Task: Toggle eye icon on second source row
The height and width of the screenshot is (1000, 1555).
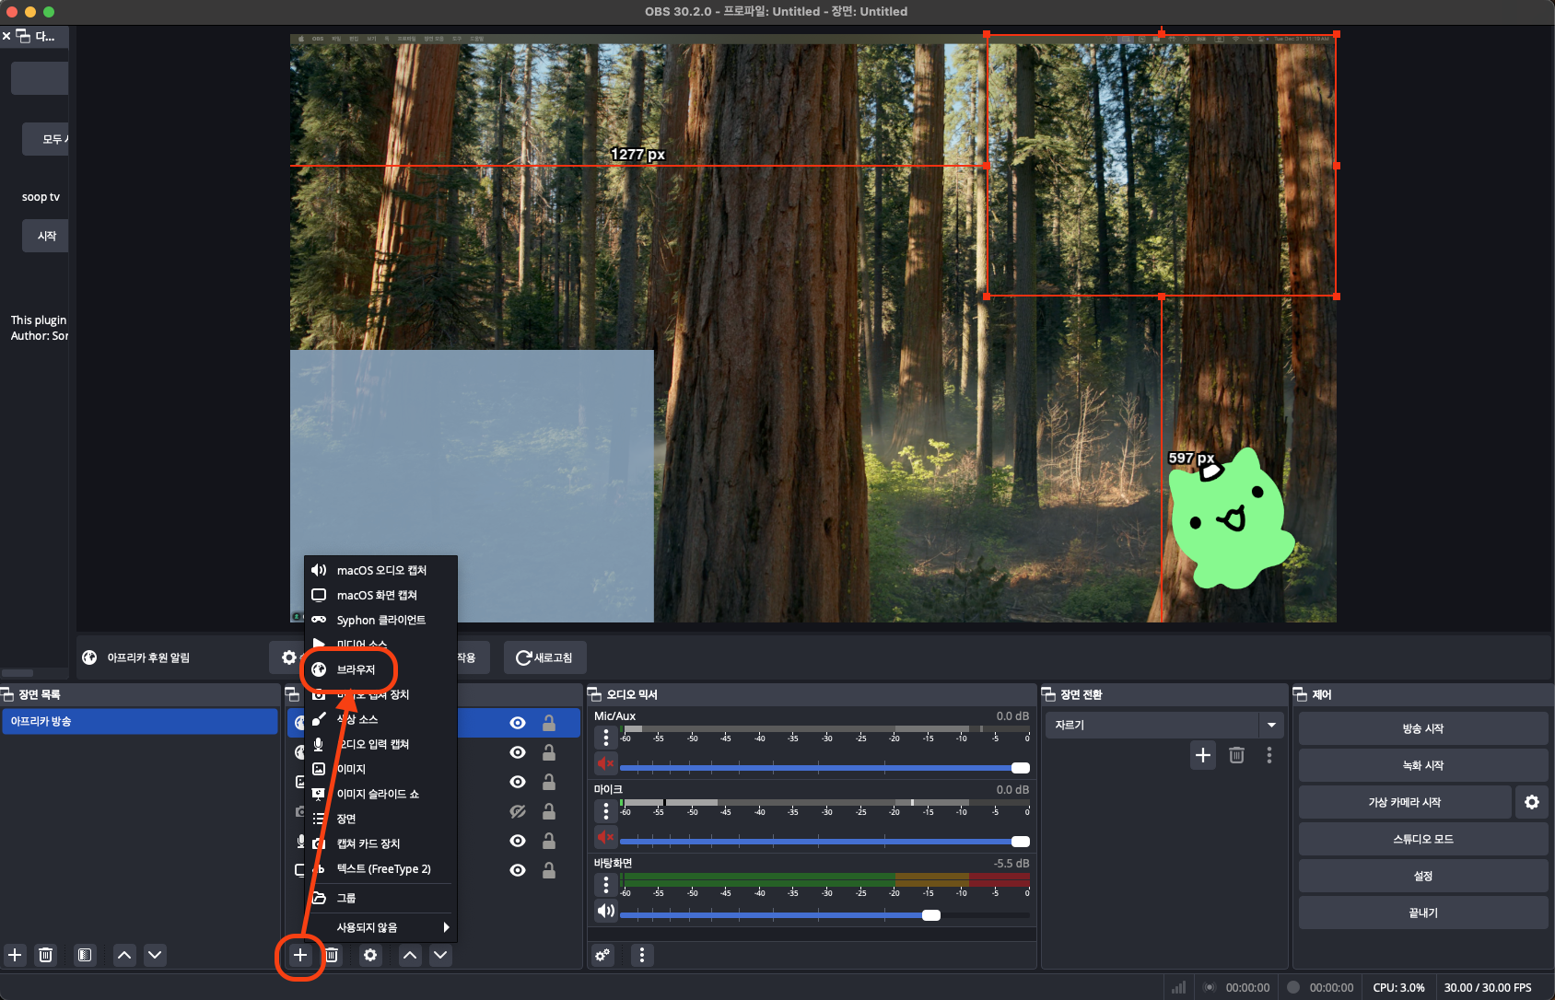Action: coord(518,752)
